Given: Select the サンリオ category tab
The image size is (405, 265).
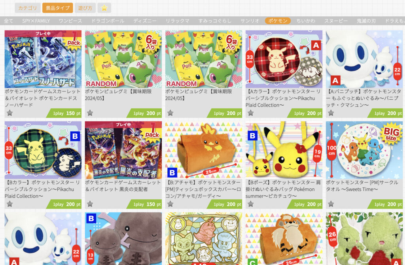Looking at the screenshot, I should point(250,21).
